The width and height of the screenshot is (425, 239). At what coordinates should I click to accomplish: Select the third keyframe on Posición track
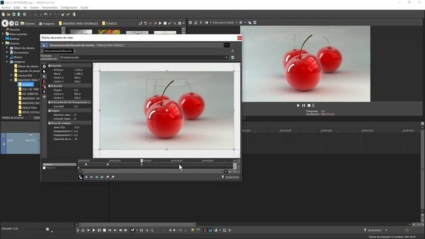(141, 165)
